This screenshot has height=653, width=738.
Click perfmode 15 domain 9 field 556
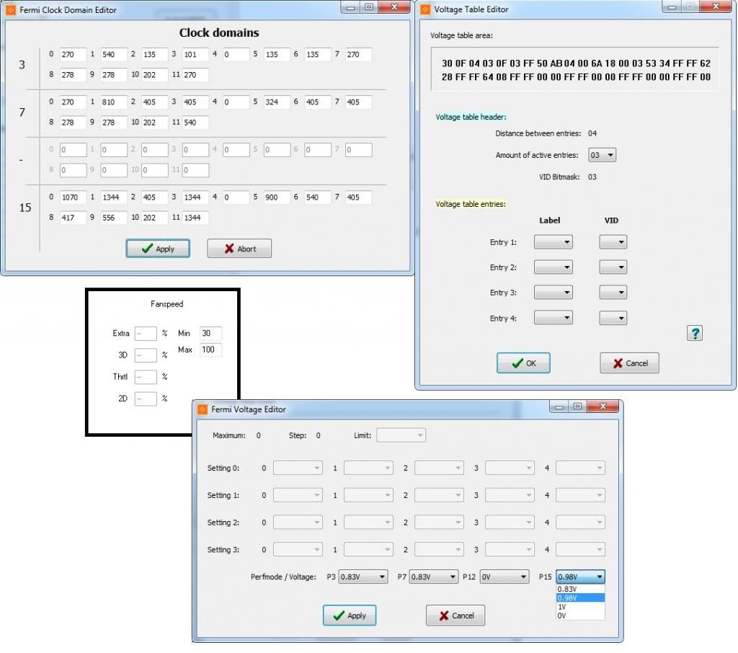coord(114,218)
